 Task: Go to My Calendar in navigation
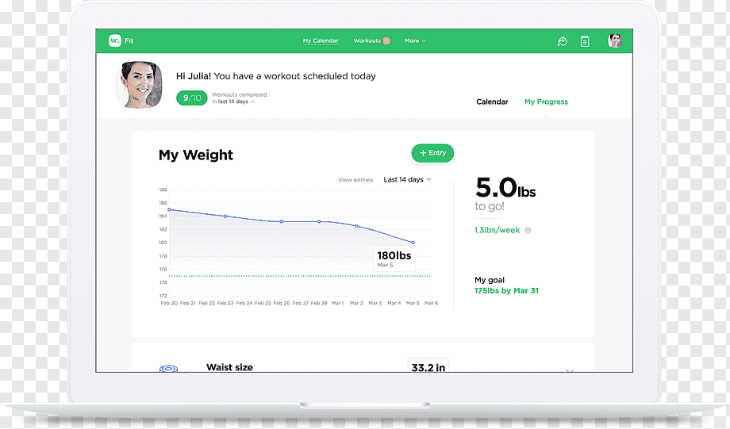coord(321,41)
